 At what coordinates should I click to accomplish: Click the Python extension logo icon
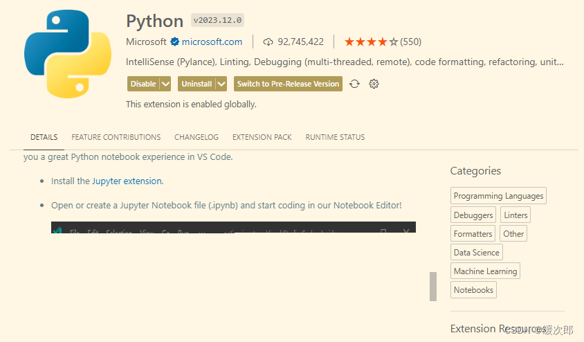pos(68,54)
